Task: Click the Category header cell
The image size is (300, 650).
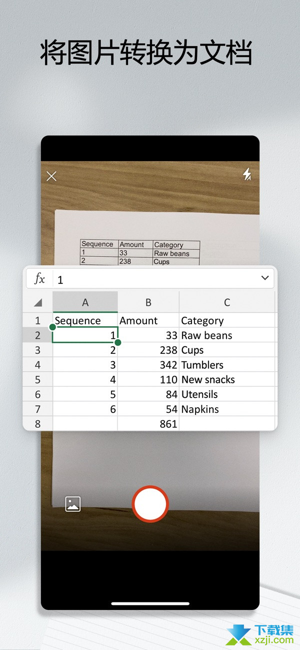Action: click(227, 321)
